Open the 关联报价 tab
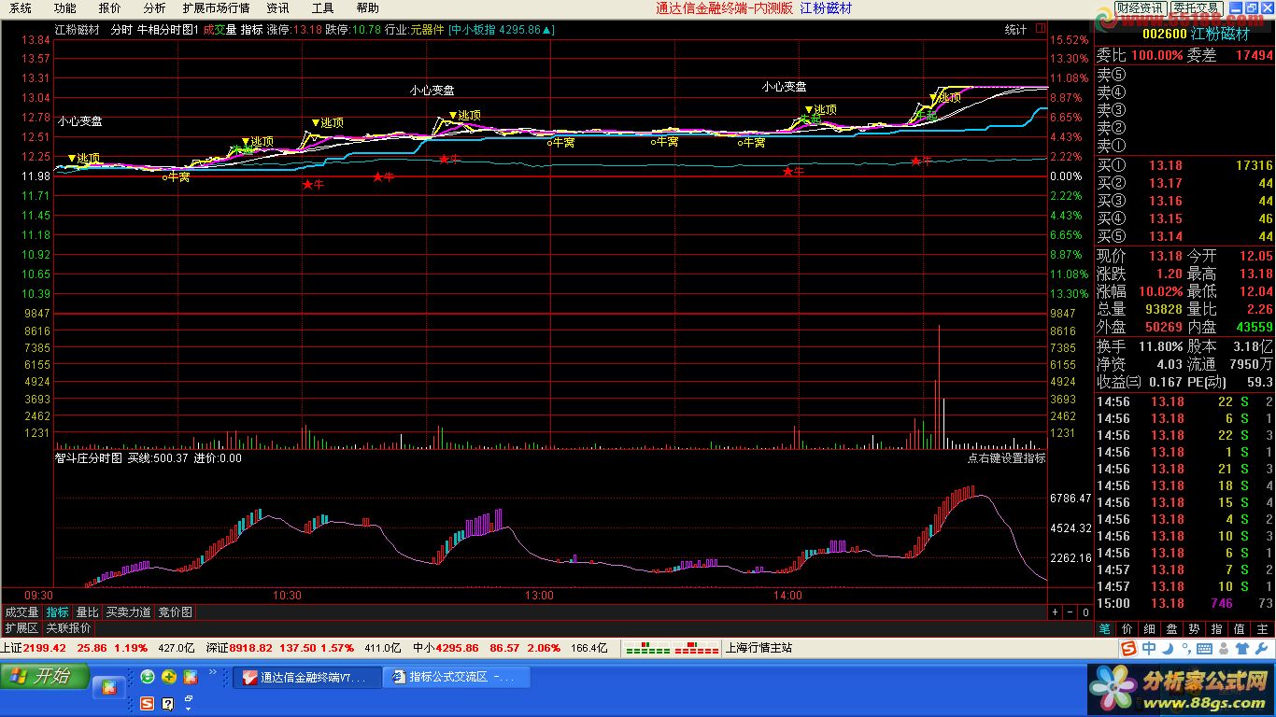1276x717 pixels. (68, 628)
